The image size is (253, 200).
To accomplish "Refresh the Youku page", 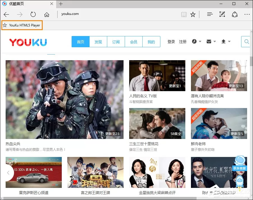I will [x=33, y=14].
